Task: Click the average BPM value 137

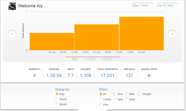Action: (129, 76)
